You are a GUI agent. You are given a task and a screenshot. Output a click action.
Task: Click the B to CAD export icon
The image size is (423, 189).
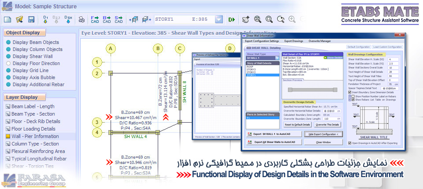click(107, 19)
